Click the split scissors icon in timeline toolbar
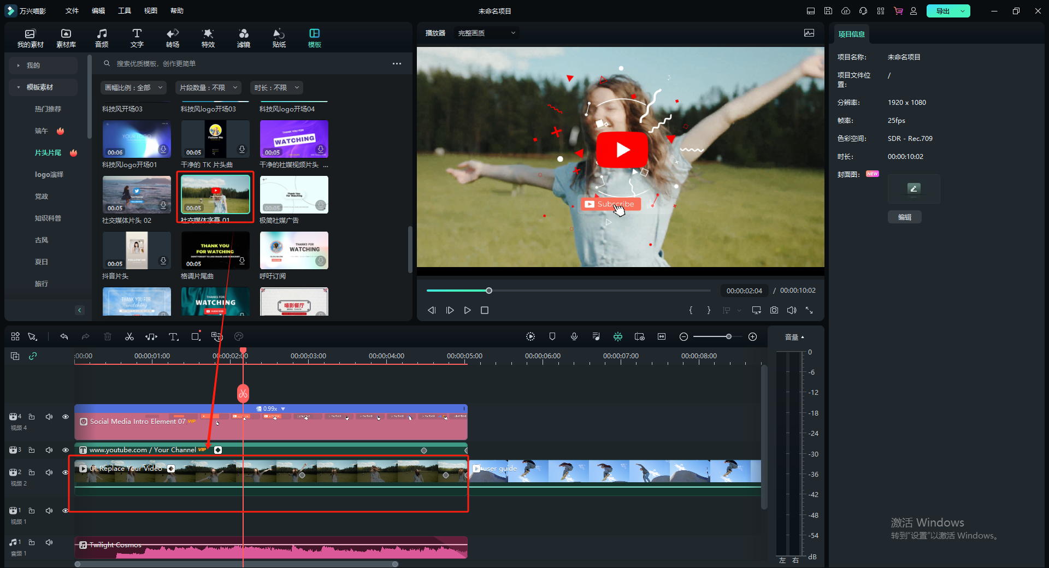1049x568 pixels. coord(129,337)
